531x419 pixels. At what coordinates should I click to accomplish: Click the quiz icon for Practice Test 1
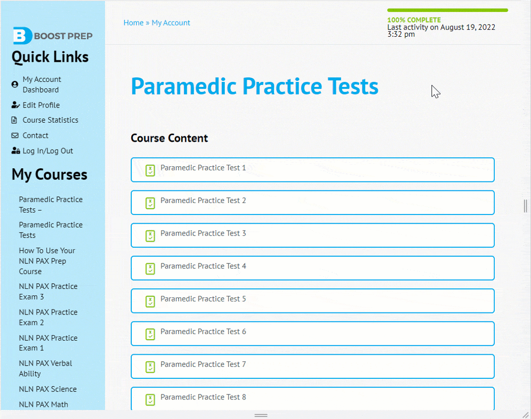[150, 170]
